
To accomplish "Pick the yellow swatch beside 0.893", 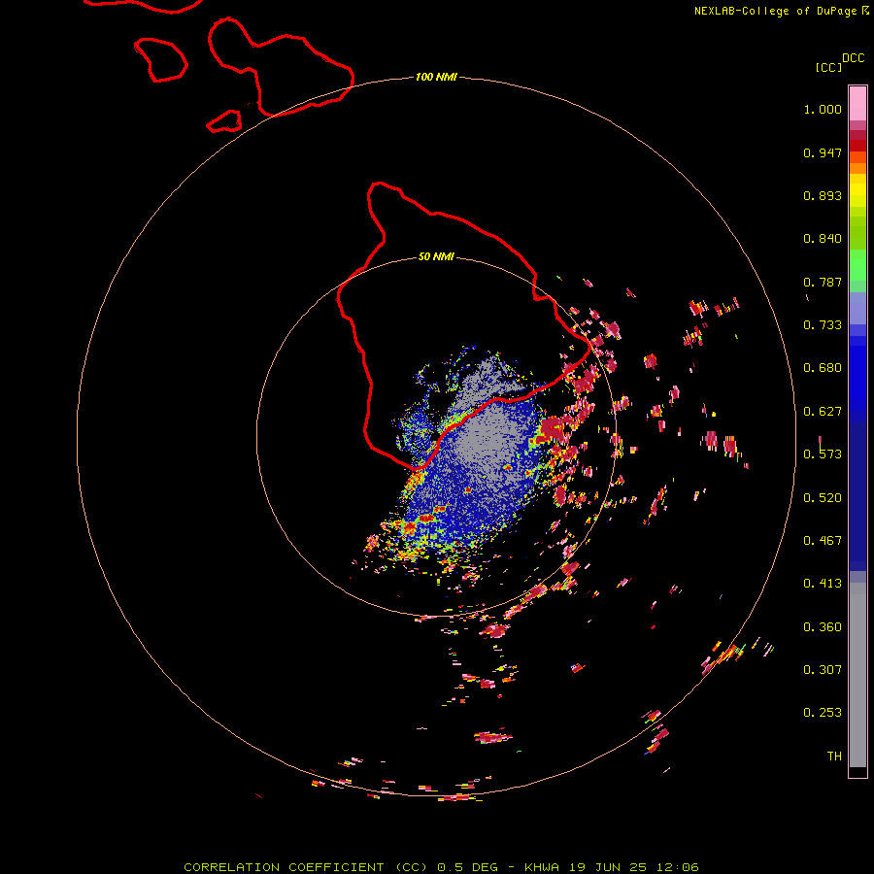I will point(857,195).
